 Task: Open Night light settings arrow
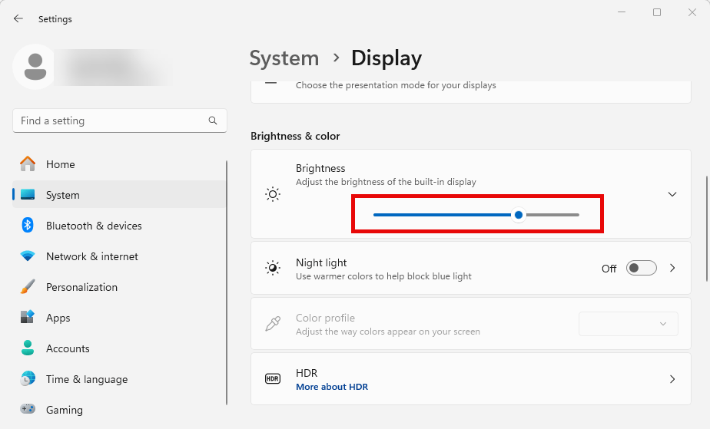(672, 268)
